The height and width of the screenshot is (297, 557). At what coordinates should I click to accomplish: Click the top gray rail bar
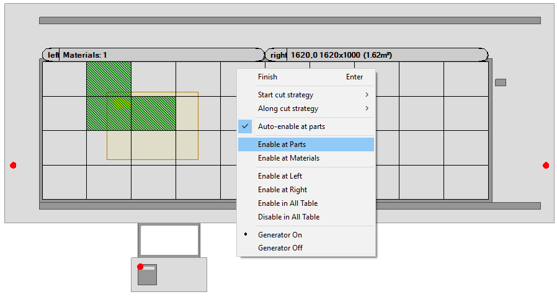point(290,20)
